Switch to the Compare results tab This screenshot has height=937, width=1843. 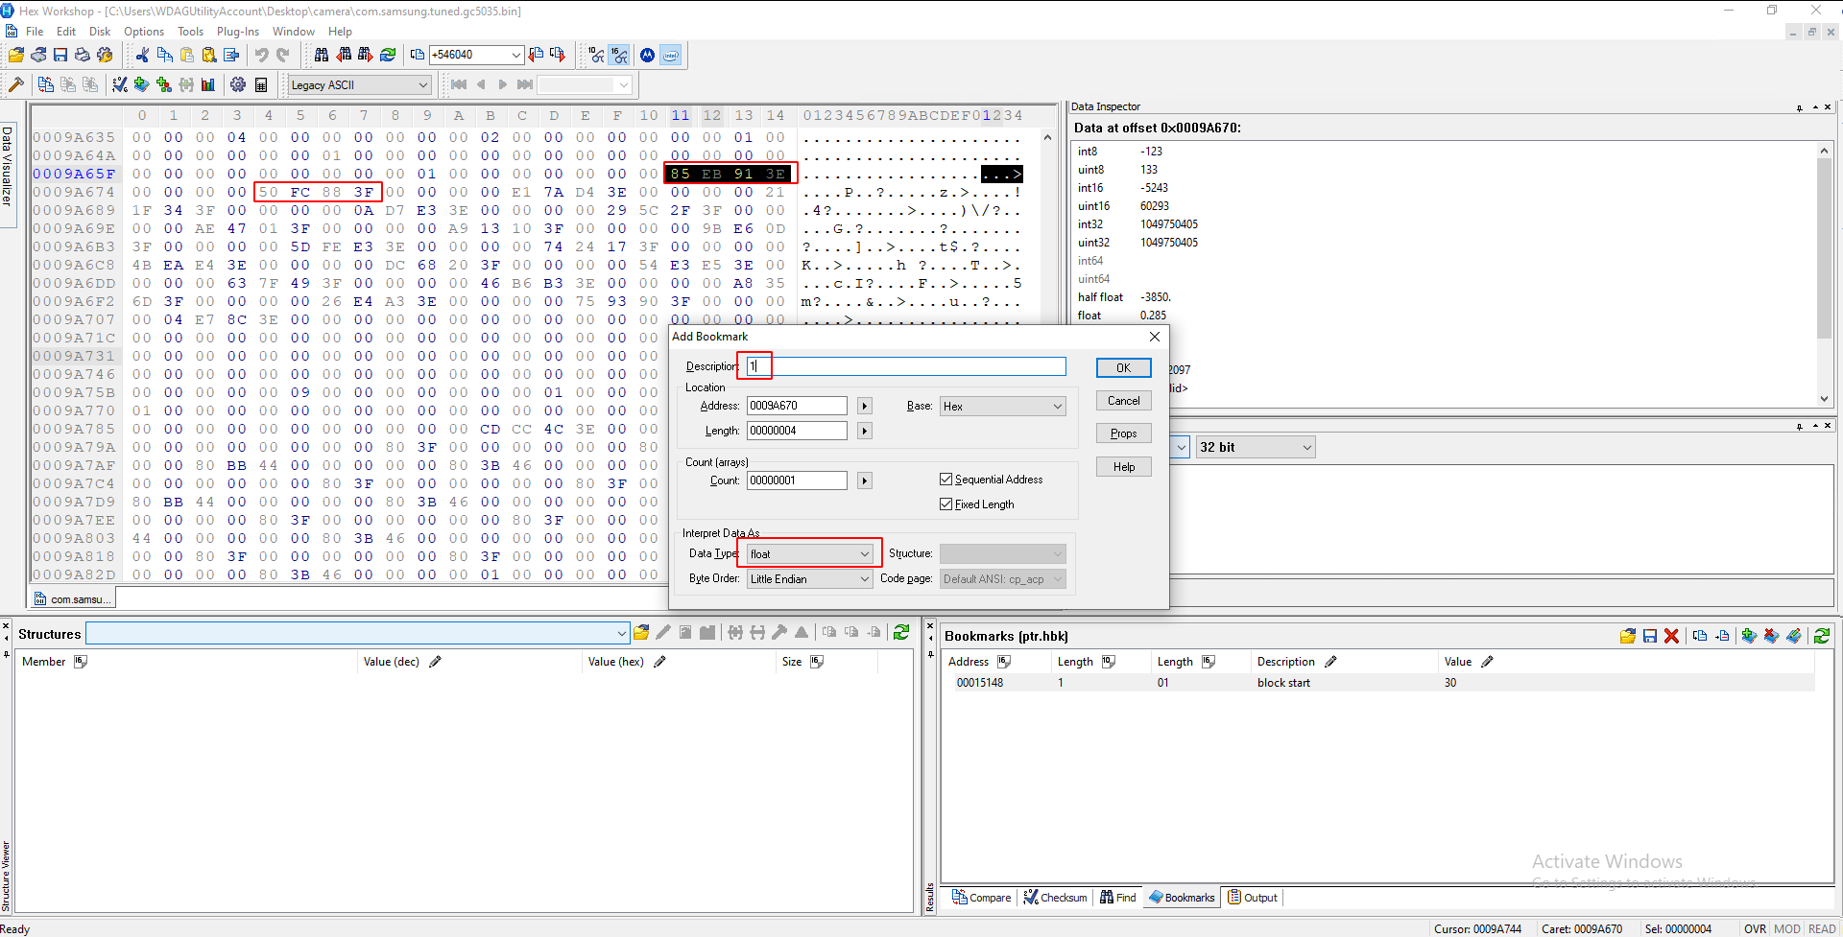pos(981,898)
